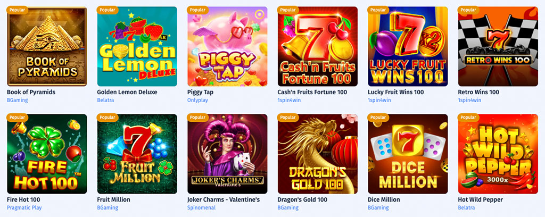Open the Pragmatic Play provider link
Viewport: 545px width, 217px height.
[x=24, y=207]
